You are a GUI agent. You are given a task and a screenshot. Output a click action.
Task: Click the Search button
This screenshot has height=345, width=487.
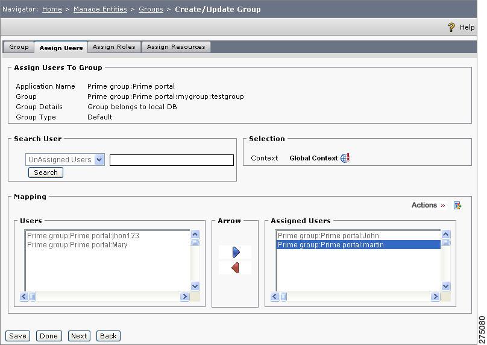point(46,172)
